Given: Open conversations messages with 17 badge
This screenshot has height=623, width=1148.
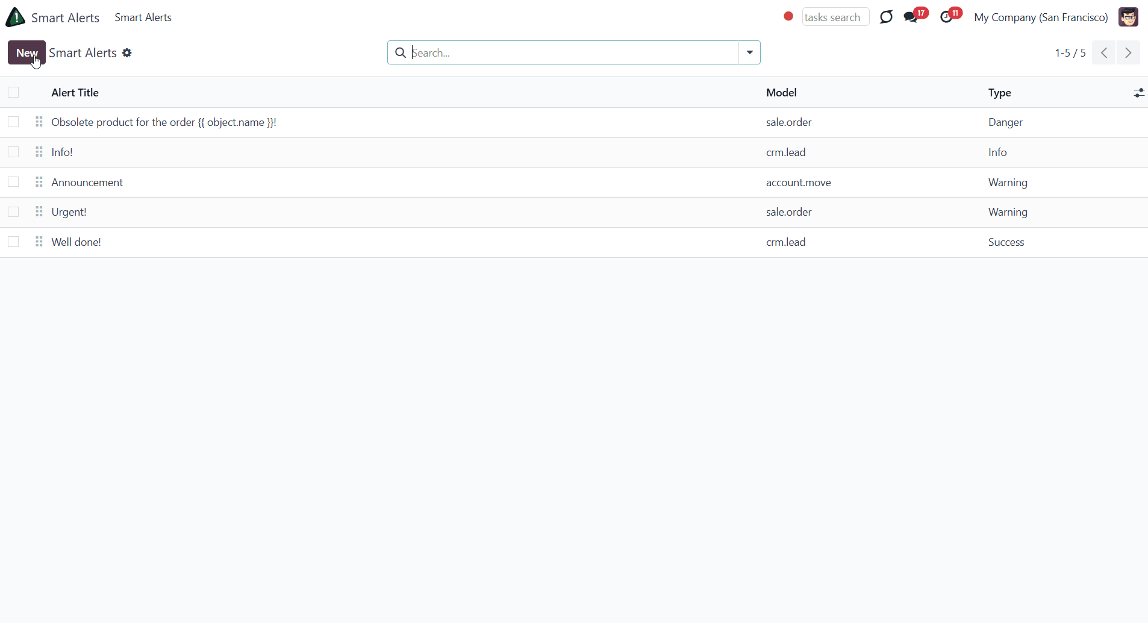Looking at the screenshot, I should click(911, 17).
